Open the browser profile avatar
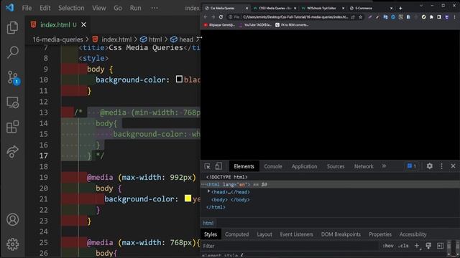Screen dimensions: 460x258 tap(446, 17)
